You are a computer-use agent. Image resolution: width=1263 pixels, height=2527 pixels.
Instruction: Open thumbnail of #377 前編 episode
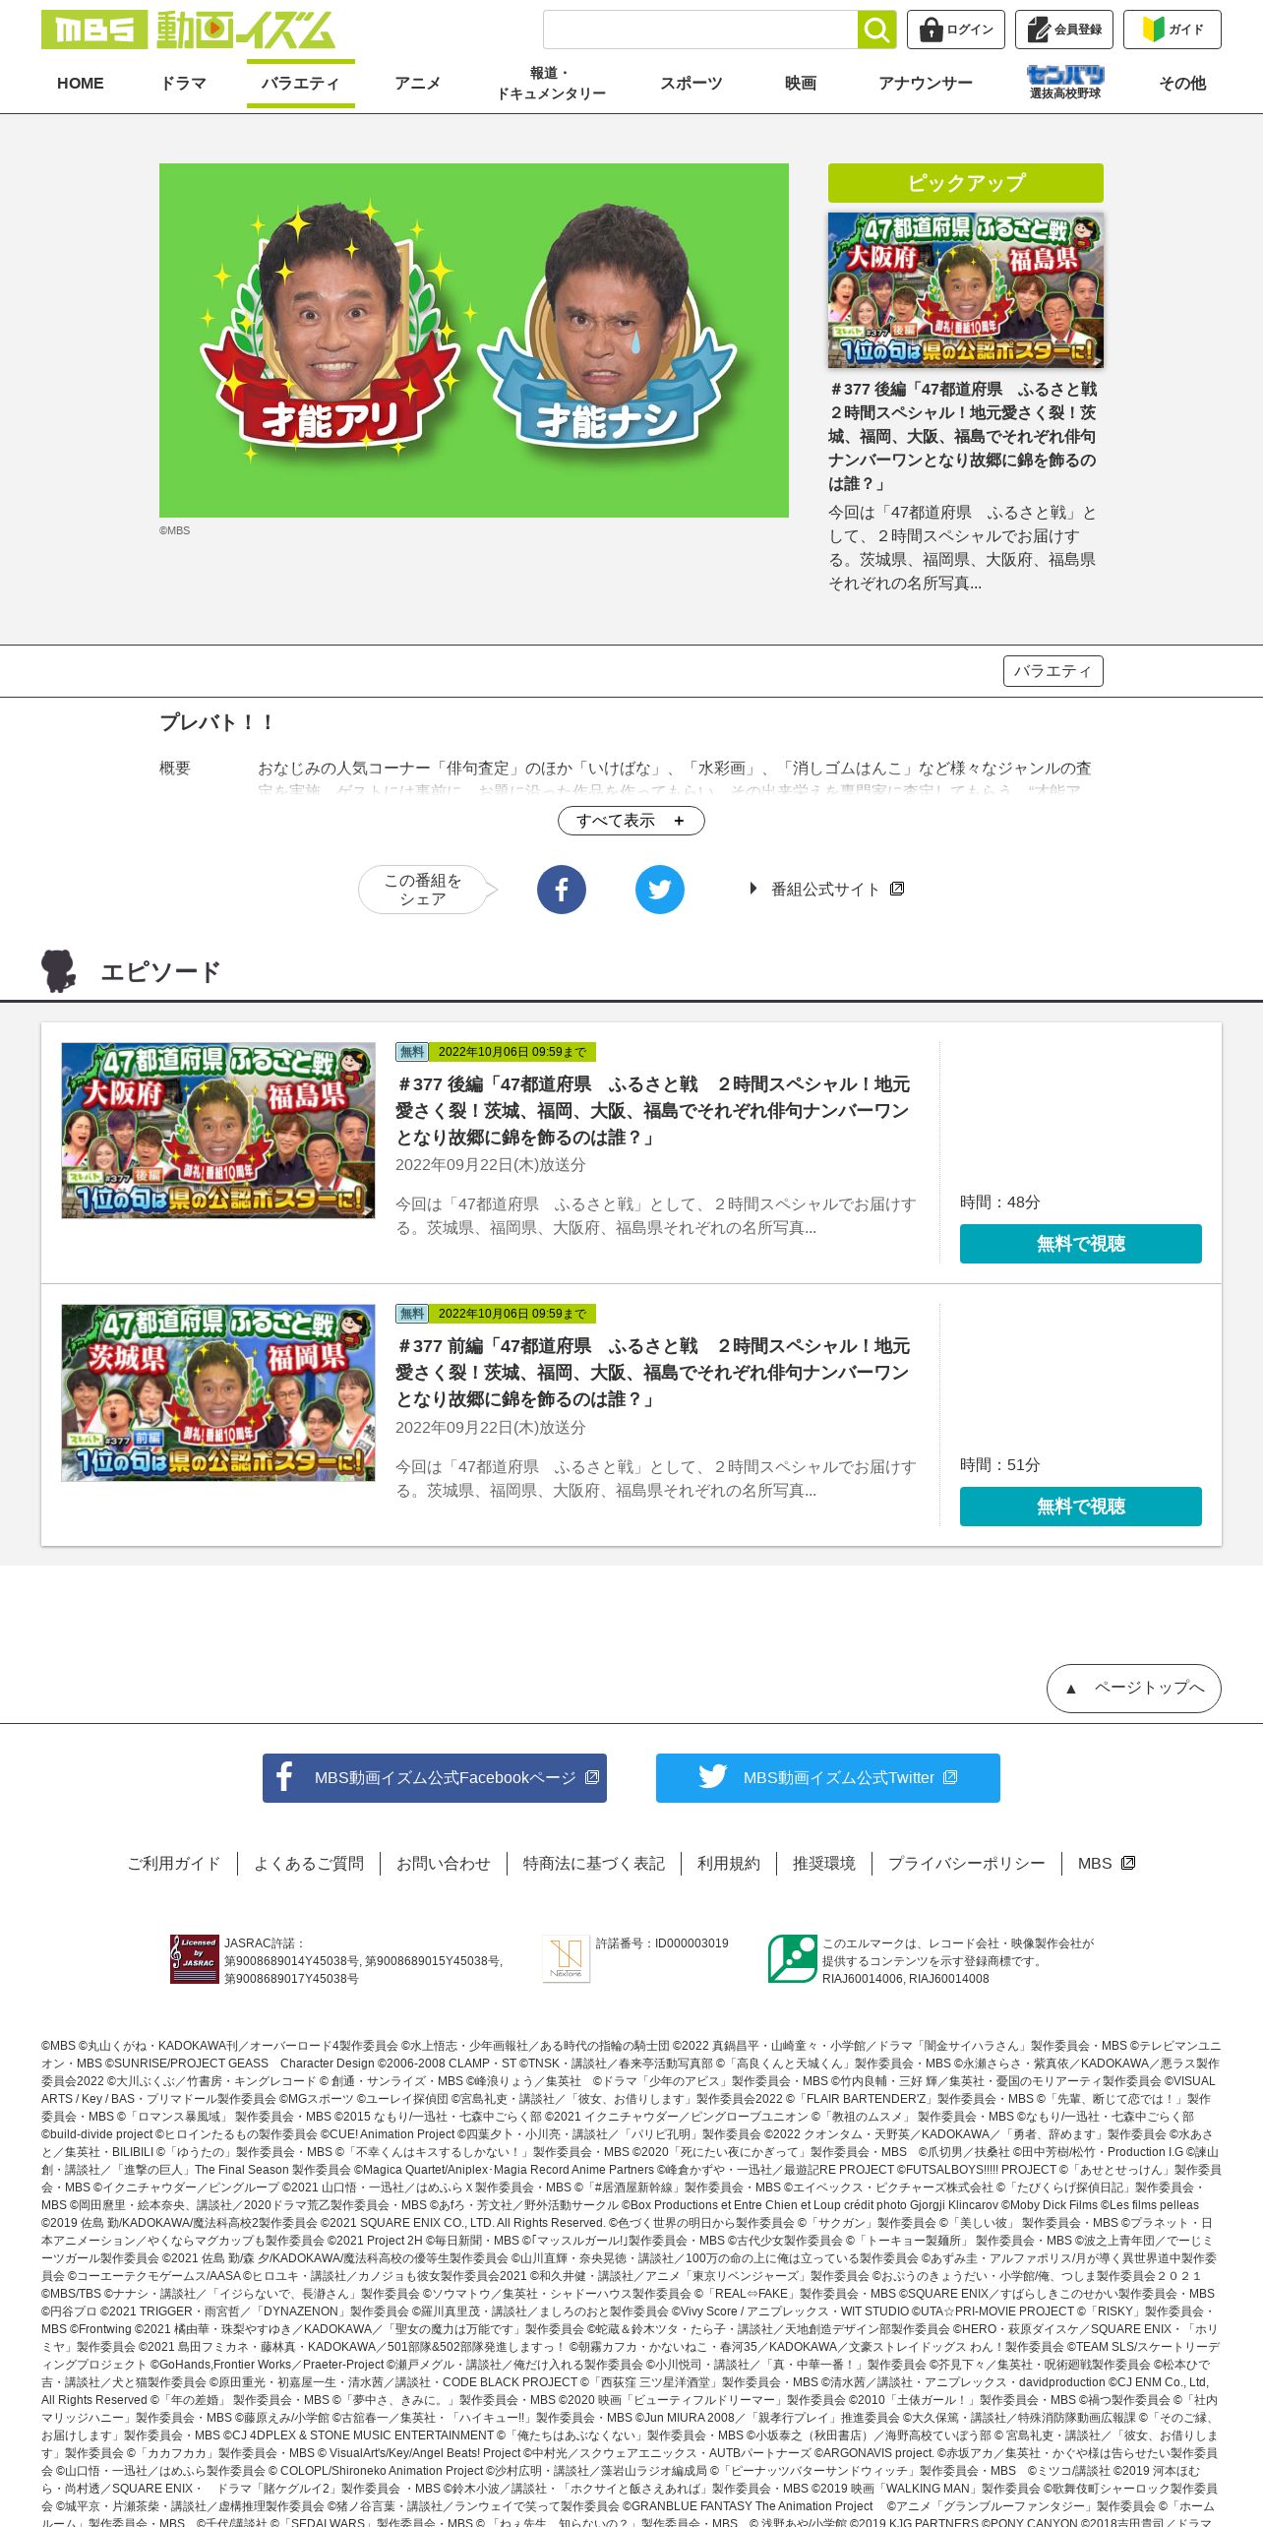[x=218, y=1393]
